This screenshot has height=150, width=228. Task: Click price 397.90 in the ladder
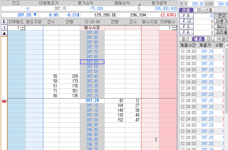click(92, 32)
